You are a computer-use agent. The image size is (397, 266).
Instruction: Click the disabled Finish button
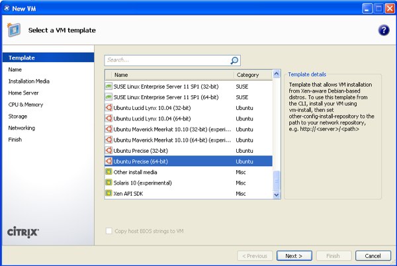[x=333, y=255]
